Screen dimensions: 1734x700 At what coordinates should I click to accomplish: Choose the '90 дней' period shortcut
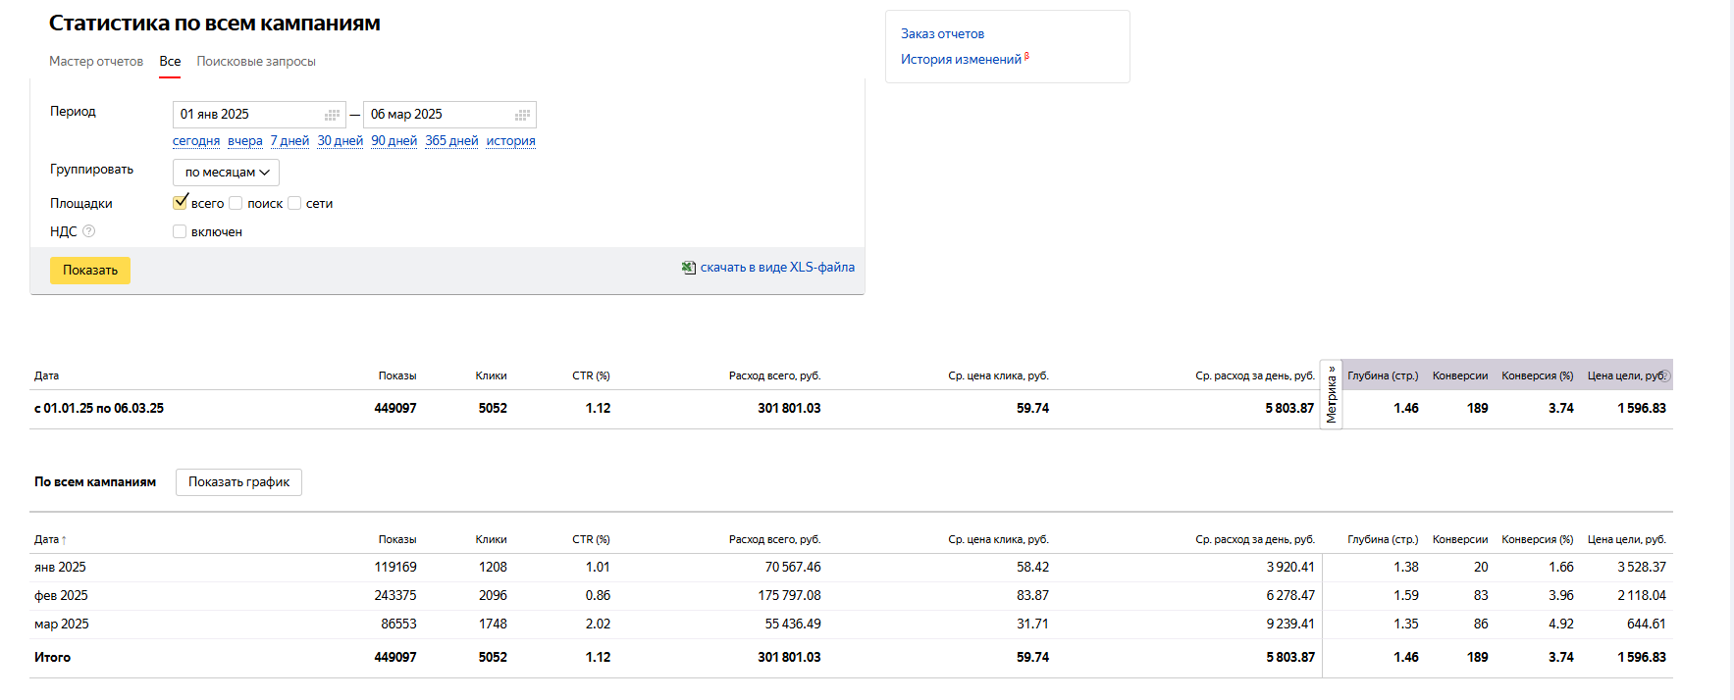click(x=394, y=141)
